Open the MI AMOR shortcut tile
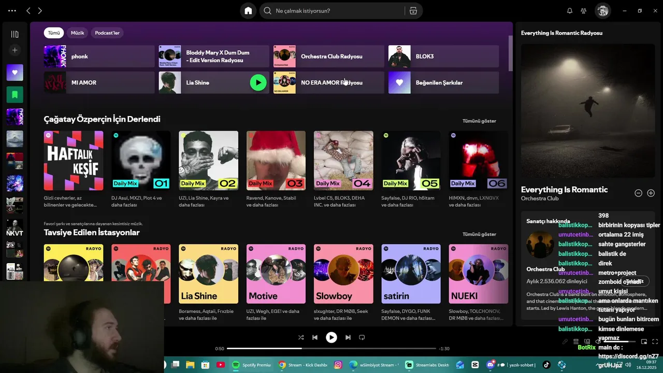663x373 pixels. (99, 82)
